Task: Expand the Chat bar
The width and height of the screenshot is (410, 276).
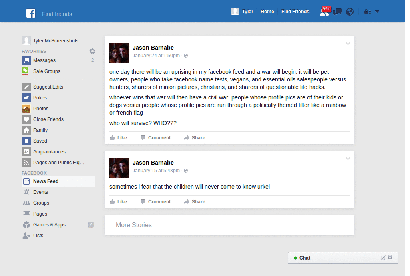Action: [x=343, y=258]
